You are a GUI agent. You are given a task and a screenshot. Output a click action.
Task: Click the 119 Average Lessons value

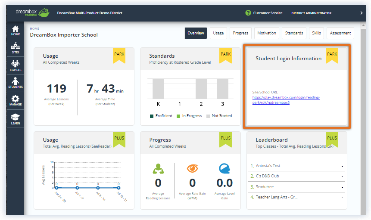(56, 89)
